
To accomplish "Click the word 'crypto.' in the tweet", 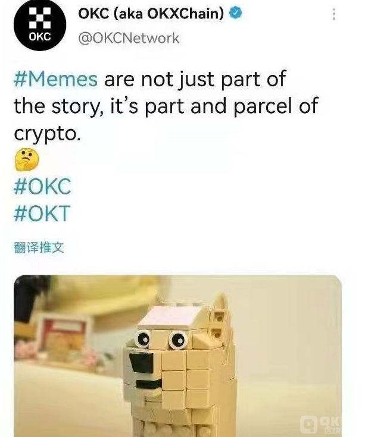I will (x=47, y=133).
